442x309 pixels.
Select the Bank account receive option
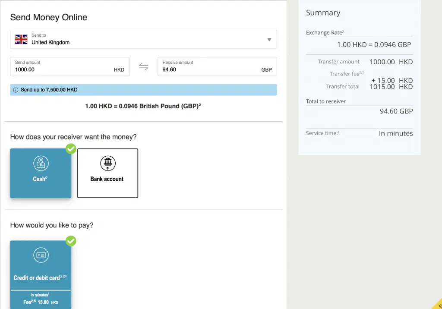click(107, 173)
